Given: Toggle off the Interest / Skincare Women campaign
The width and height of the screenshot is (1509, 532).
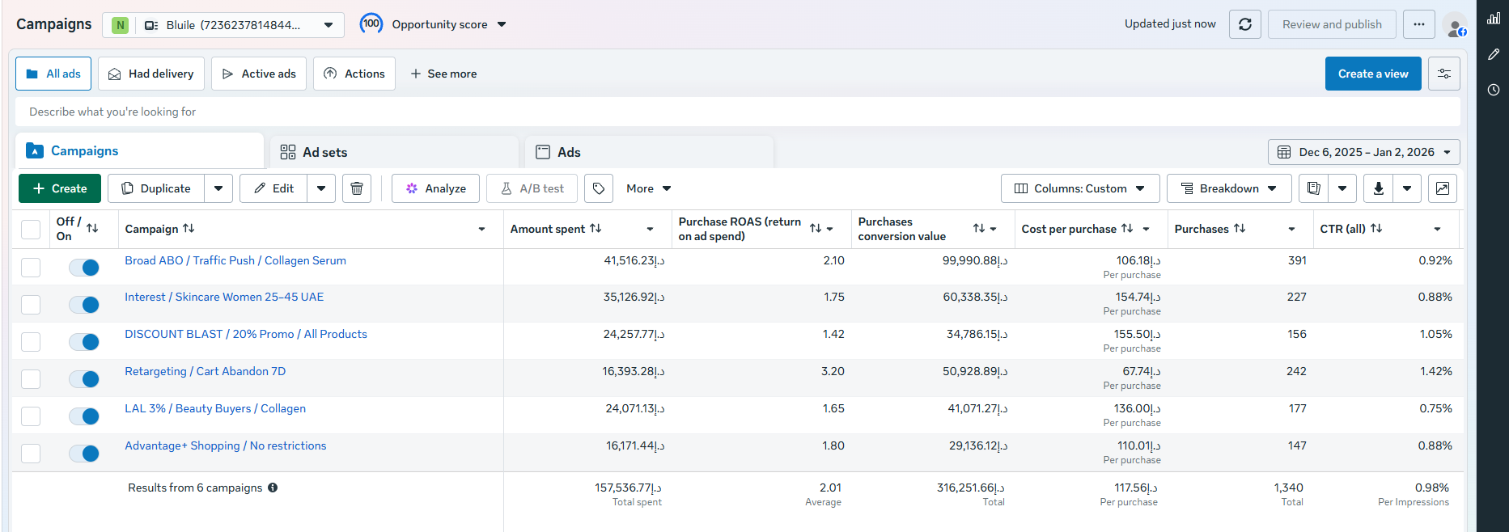Looking at the screenshot, I should 84,305.
